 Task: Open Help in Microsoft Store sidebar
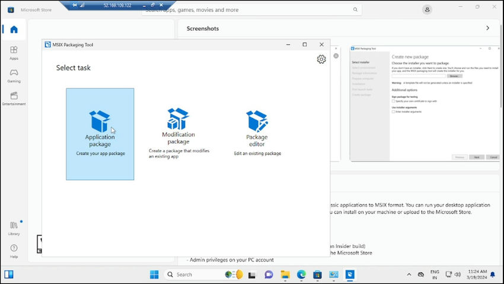[14, 251]
